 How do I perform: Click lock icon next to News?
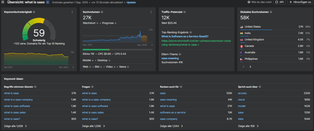click(x=128, y=67)
